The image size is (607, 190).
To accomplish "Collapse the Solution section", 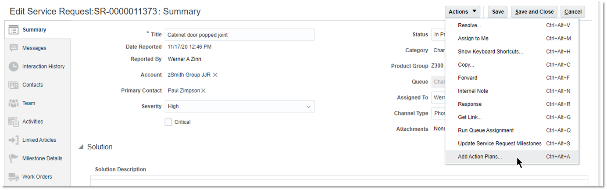I will click(x=81, y=147).
